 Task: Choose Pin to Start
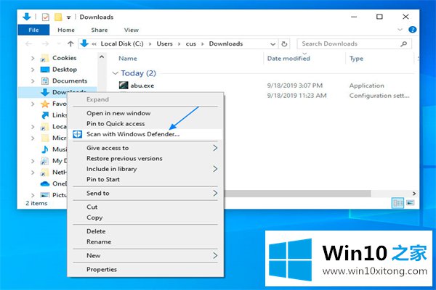[x=145, y=180]
